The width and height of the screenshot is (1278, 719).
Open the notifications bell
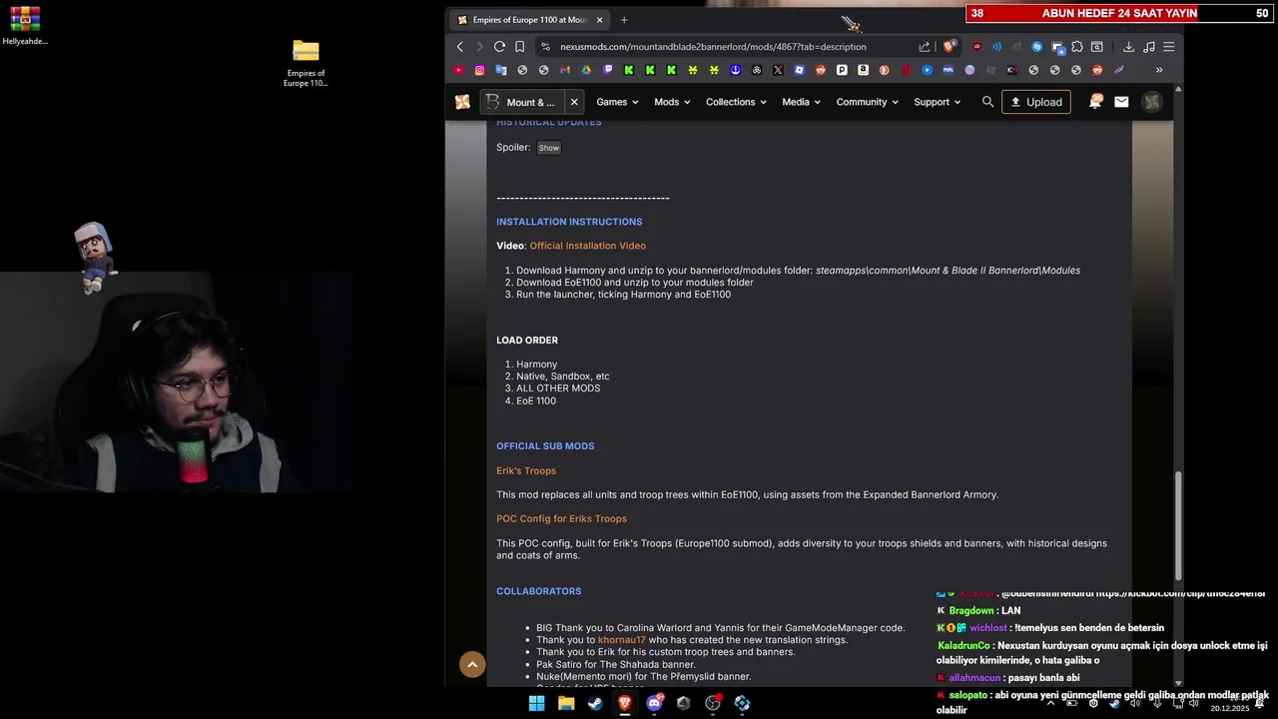pyautogui.click(x=1095, y=102)
